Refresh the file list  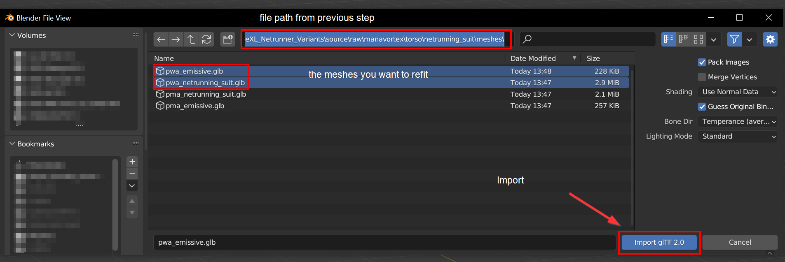click(206, 39)
